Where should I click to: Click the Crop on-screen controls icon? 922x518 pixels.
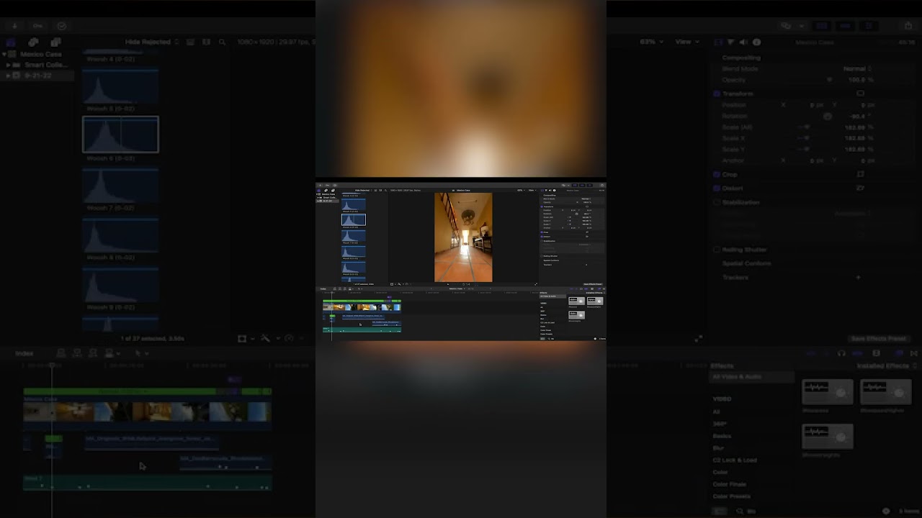point(860,174)
